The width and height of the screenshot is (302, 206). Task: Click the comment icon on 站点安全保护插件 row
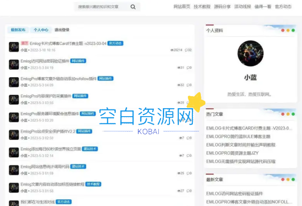(x=188, y=138)
